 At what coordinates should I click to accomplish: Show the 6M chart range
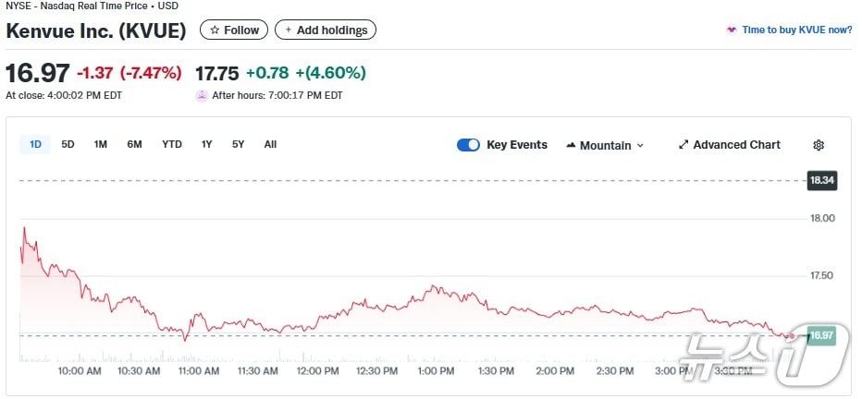134,144
